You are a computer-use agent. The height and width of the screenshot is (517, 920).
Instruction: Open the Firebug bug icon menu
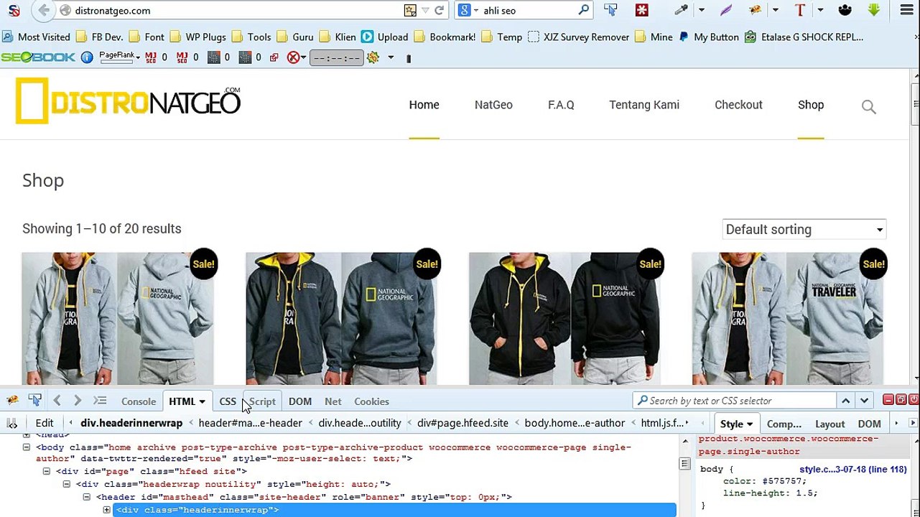[x=12, y=401]
